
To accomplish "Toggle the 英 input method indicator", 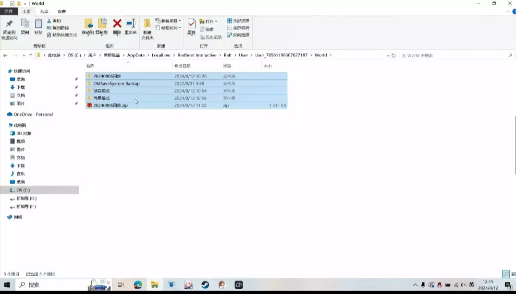I will coord(472,284).
